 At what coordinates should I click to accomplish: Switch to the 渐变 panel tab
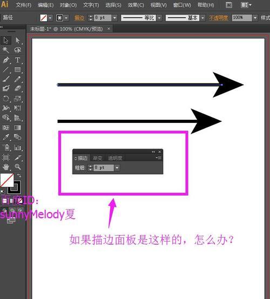click(x=98, y=158)
